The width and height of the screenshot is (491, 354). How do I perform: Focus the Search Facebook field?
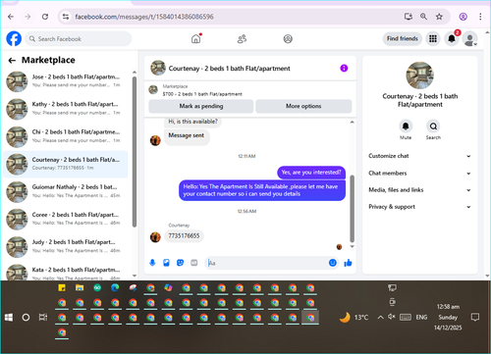[79, 39]
